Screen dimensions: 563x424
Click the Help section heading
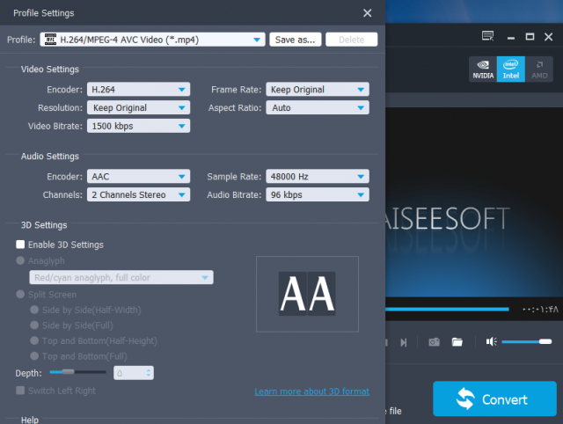[29, 420]
